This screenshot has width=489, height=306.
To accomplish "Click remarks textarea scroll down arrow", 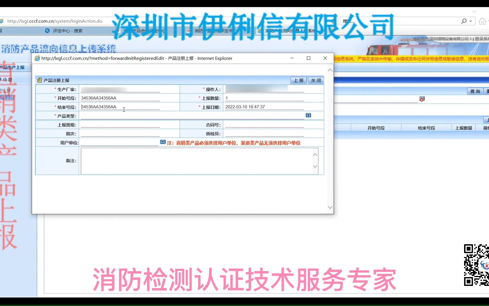I will pyautogui.click(x=315, y=167).
